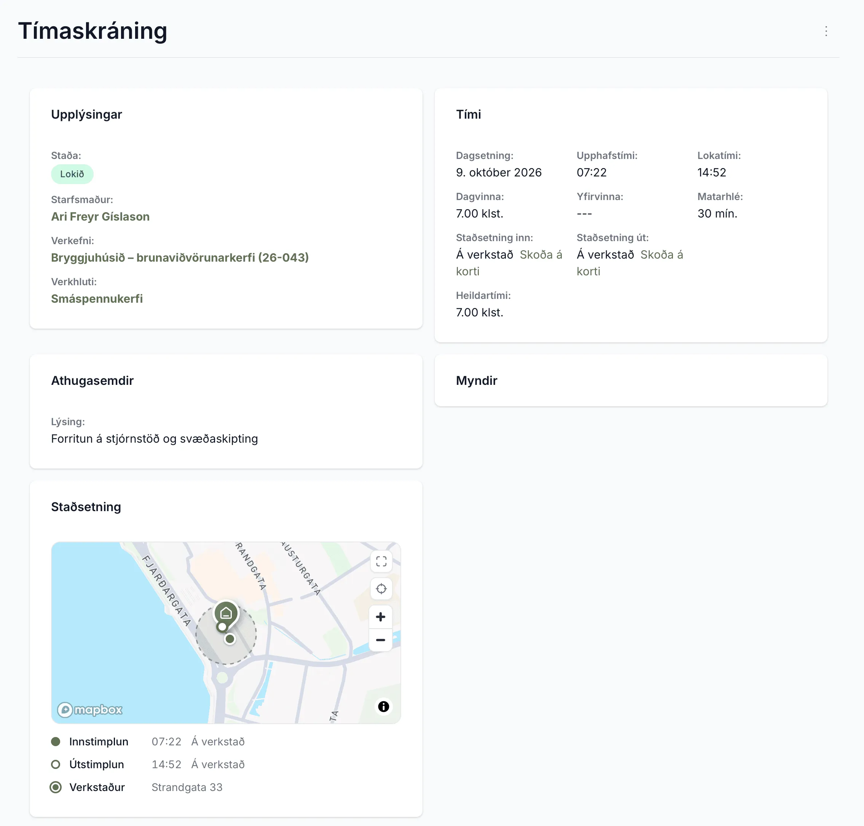Click the hollow Útstimplun legend dot
This screenshot has height=826, width=864.
(56, 764)
